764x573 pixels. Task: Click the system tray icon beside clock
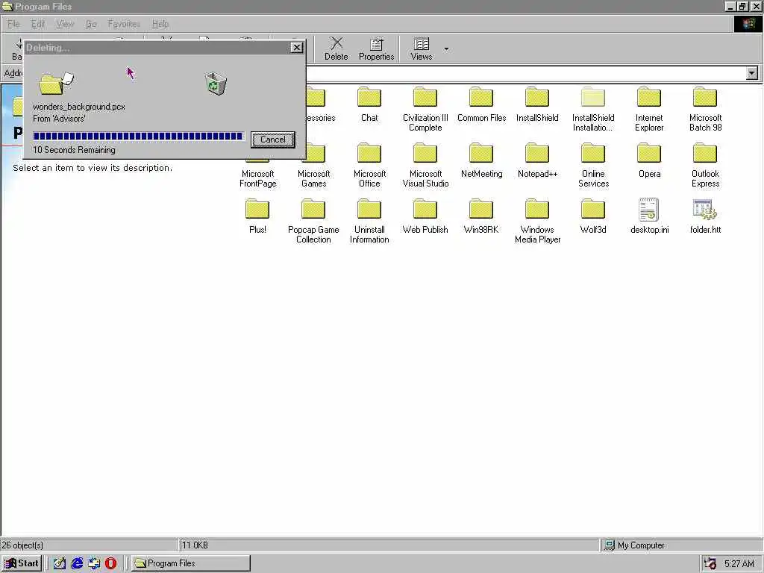pyautogui.click(x=710, y=564)
